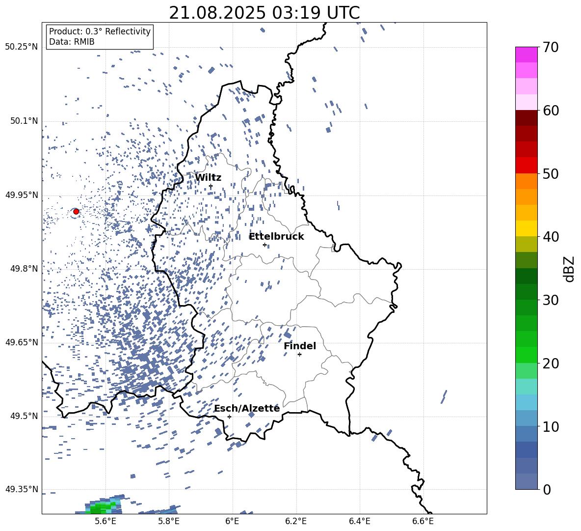The width and height of the screenshot is (581, 531).
Task: Select the Esch/Alzette city label
Action: coord(247,408)
